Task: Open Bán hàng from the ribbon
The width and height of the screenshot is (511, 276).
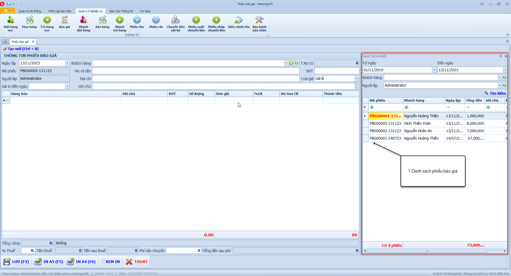Action: [x=102, y=20]
